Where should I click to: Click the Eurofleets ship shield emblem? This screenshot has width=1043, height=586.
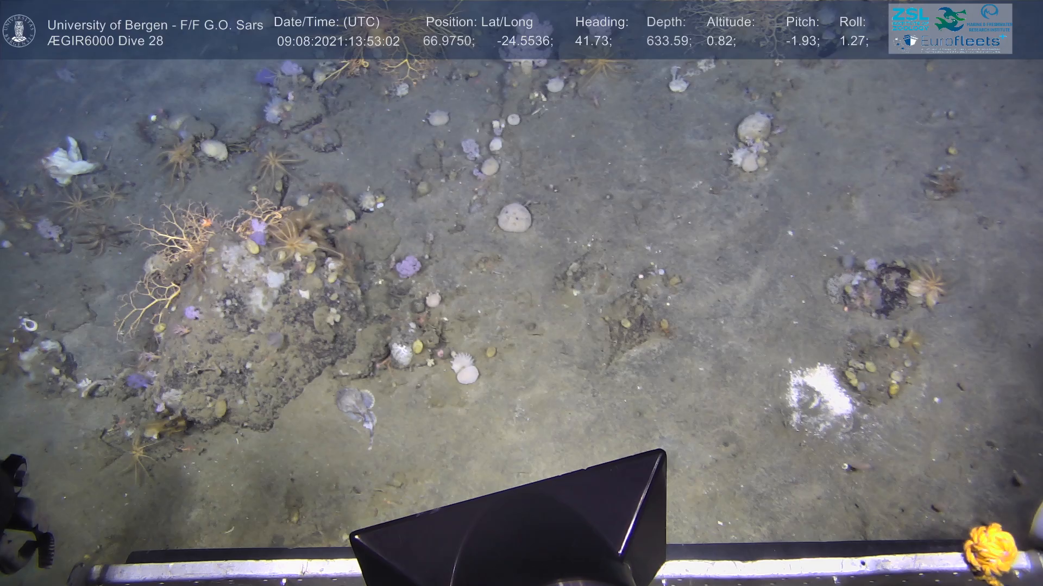pyautogui.click(x=910, y=41)
